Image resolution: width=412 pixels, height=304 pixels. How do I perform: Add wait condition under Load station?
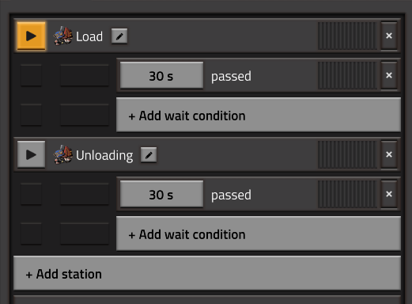click(259, 115)
